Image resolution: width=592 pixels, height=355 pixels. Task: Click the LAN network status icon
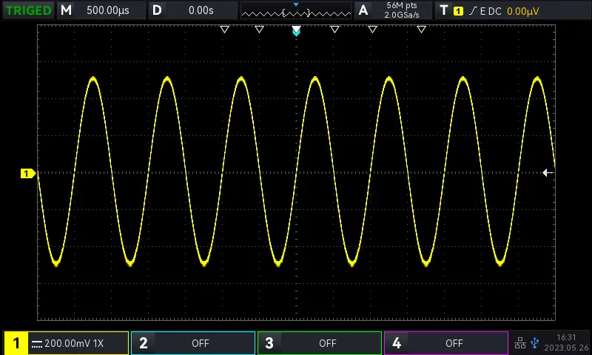click(519, 343)
